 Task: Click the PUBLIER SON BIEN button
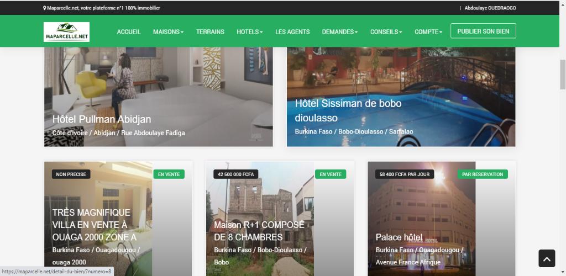tap(483, 31)
